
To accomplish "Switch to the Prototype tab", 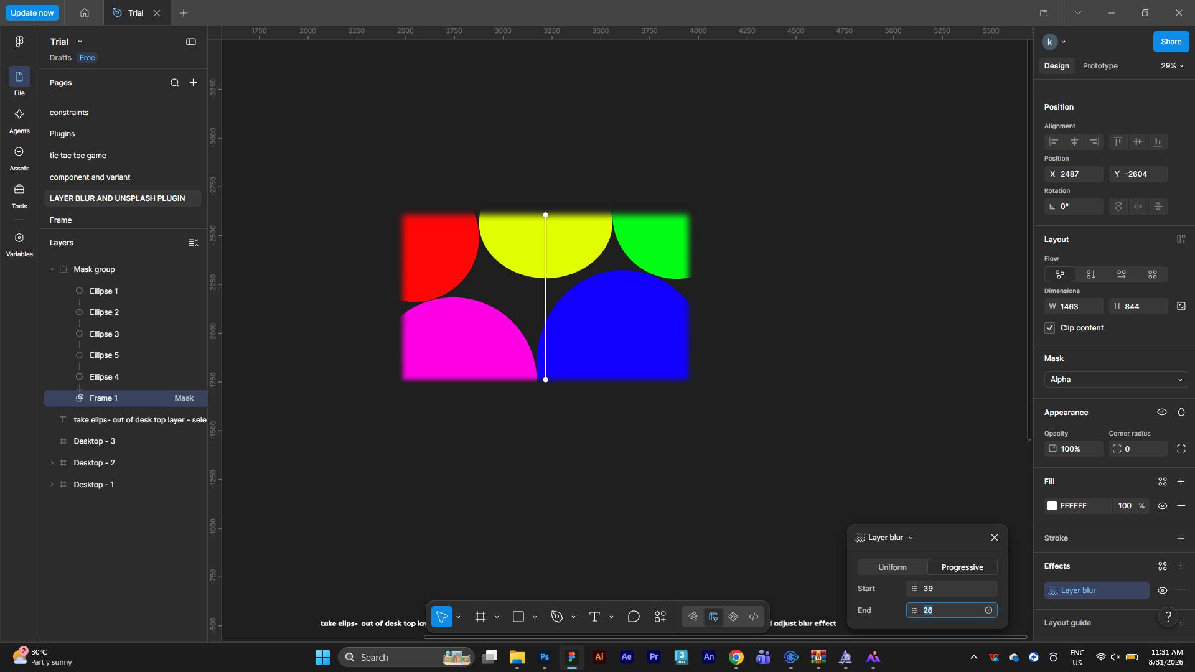I will coord(1100,66).
